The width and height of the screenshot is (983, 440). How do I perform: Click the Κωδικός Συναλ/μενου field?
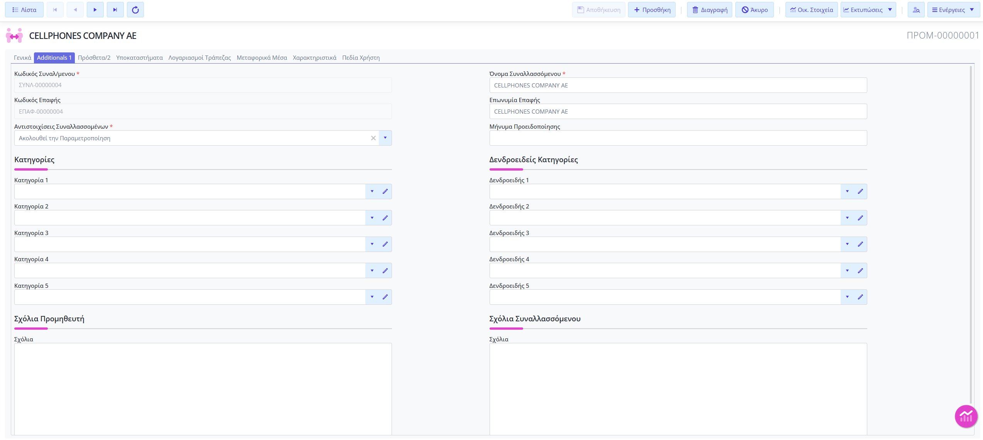pos(203,85)
